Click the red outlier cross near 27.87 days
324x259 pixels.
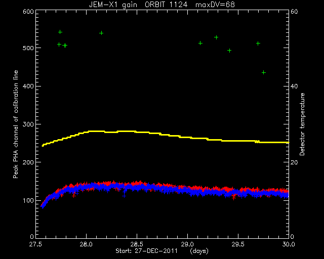click(x=74, y=195)
